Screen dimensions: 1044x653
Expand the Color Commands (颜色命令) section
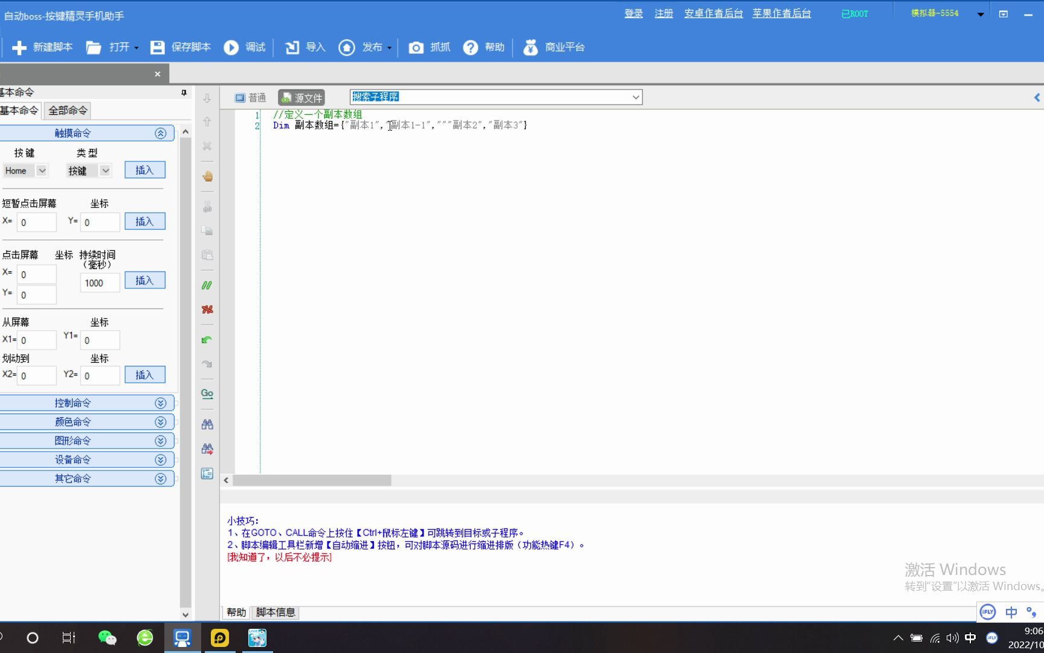pyautogui.click(x=160, y=422)
